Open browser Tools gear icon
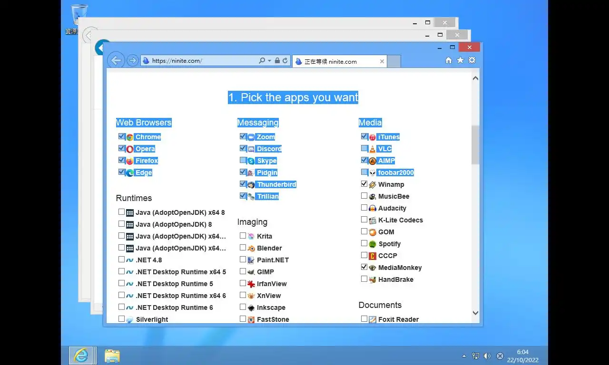609x365 pixels. tap(472, 60)
